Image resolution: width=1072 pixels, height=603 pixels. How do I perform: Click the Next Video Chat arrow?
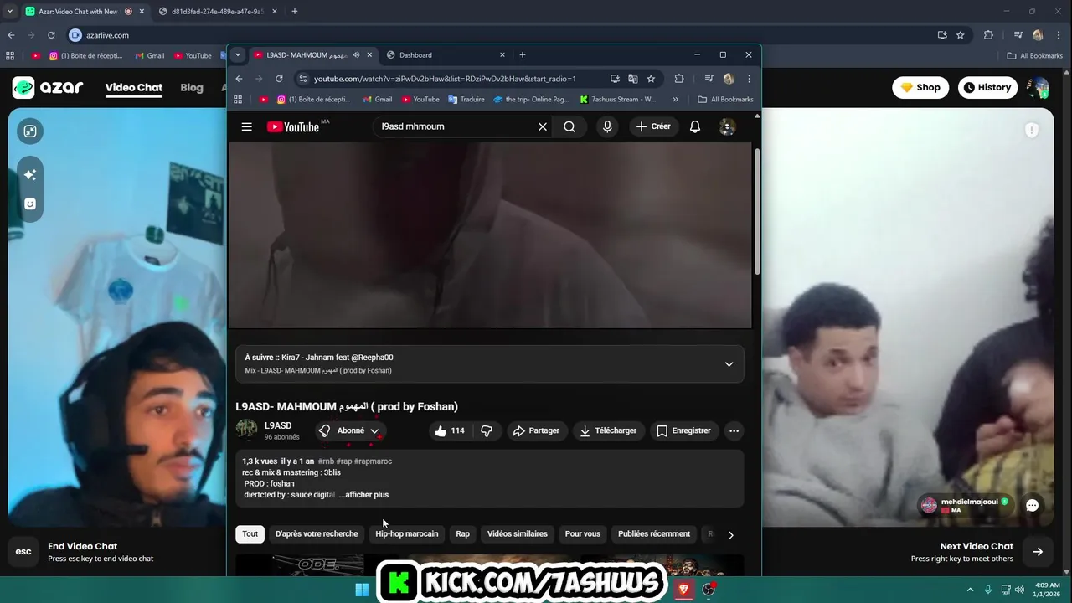[x=1037, y=552]
